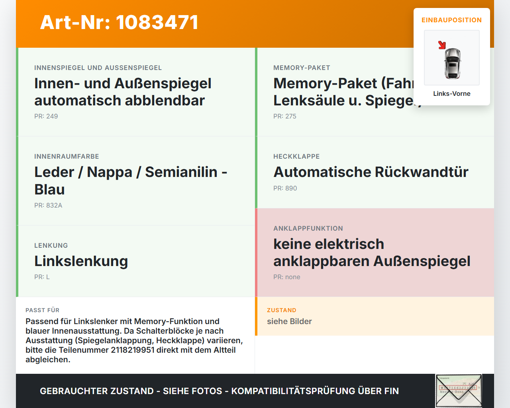The width and height of the screenshot is (510, 408).
Task: Click the MEMORY-PAKET label
Action: click(302, 68)
